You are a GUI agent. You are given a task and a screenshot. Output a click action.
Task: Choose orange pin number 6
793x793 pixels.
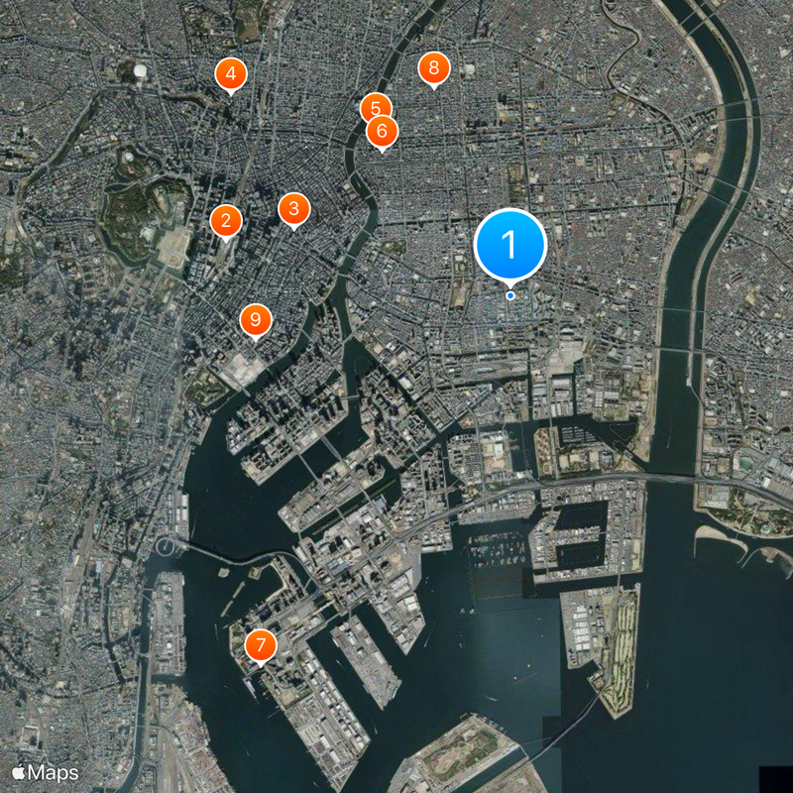[382, 131]
